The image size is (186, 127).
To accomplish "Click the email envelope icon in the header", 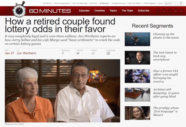I will coord(182,11).
